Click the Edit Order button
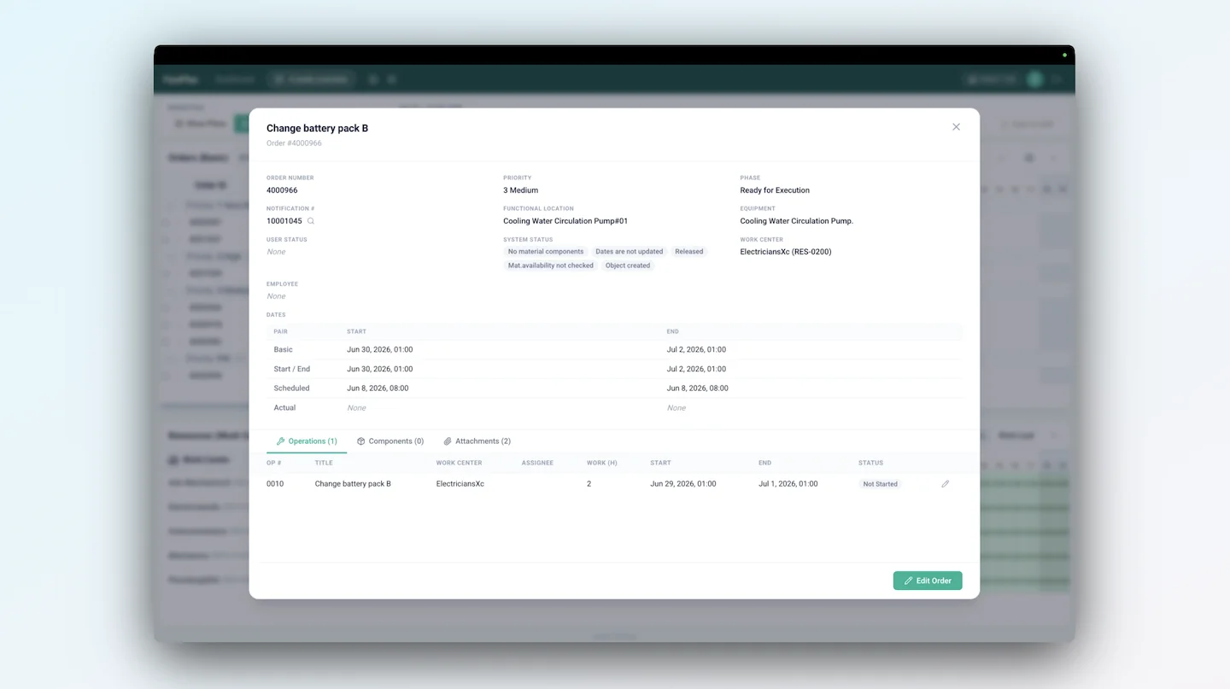Image resolution: width=1230 pixels, height=689 pixels. click(928, 581)
